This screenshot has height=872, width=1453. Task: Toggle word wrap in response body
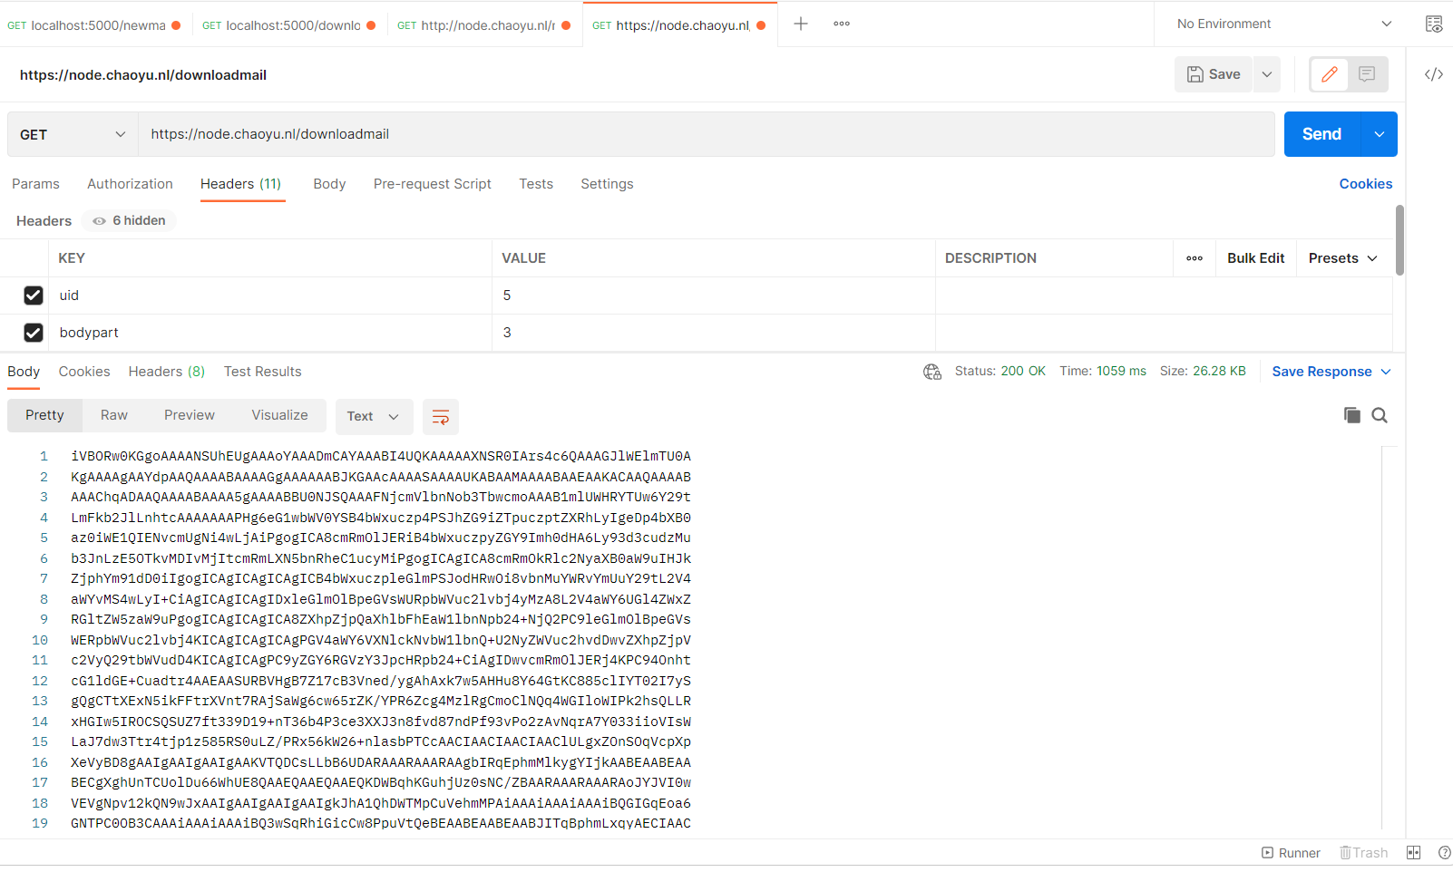(441, 417)
